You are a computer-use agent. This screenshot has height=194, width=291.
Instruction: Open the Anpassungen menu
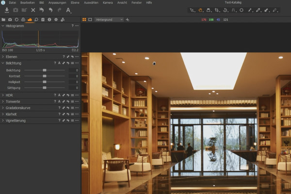(57, 2)
